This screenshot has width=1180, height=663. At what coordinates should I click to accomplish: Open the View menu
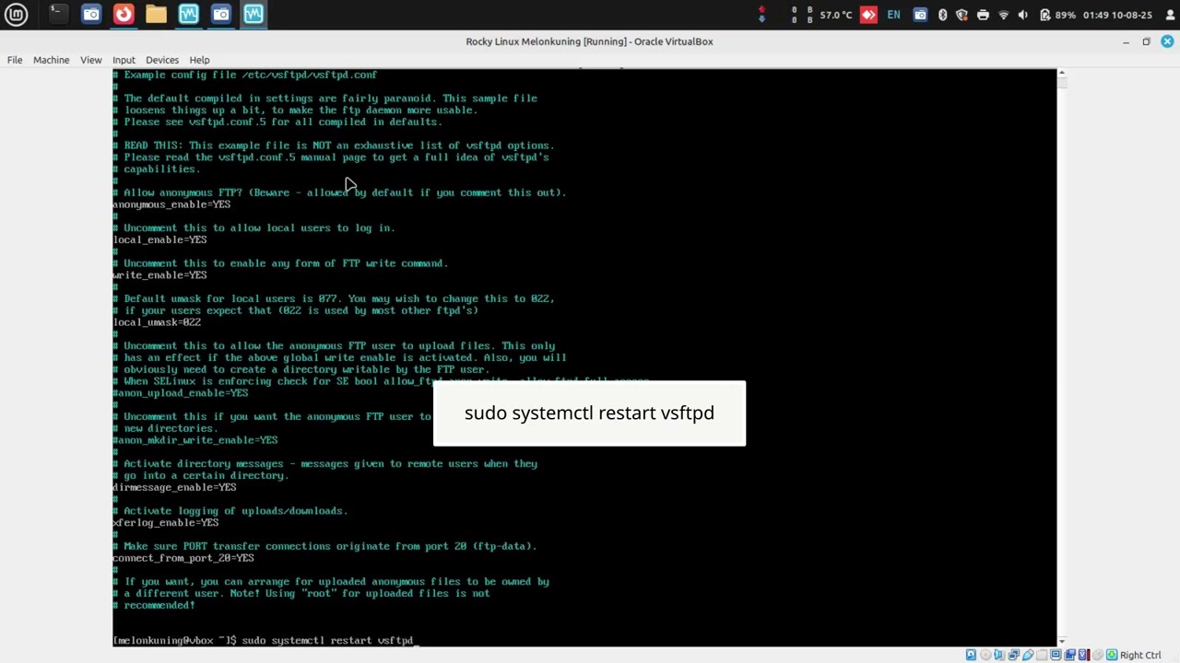pyautogui.click(x=90, y=60)
